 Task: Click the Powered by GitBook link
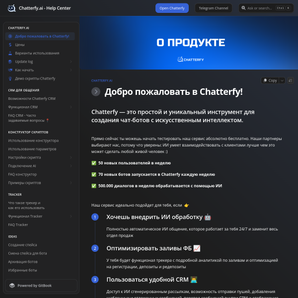tap(41, 286)
